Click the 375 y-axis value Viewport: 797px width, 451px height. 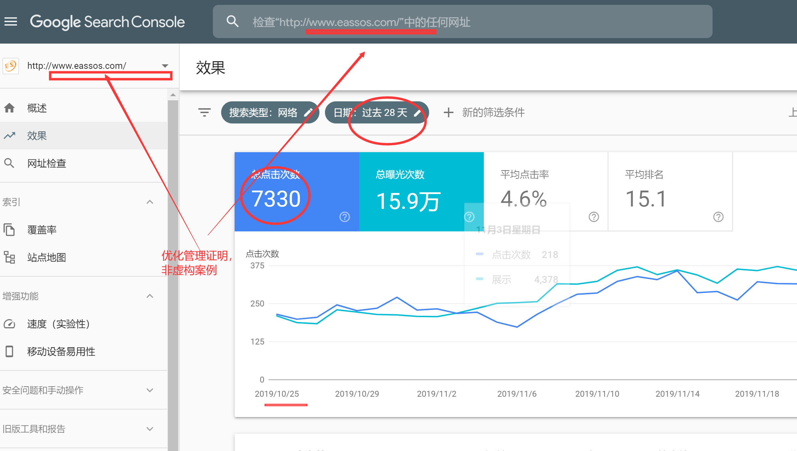(x=257, y=266)
